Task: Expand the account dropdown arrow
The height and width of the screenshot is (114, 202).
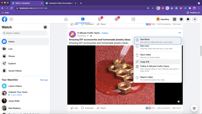Action: click(195, 19)
